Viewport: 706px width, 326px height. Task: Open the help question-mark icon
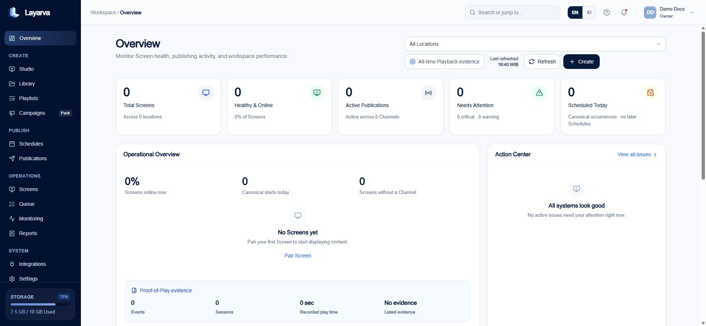click(607, 12)
